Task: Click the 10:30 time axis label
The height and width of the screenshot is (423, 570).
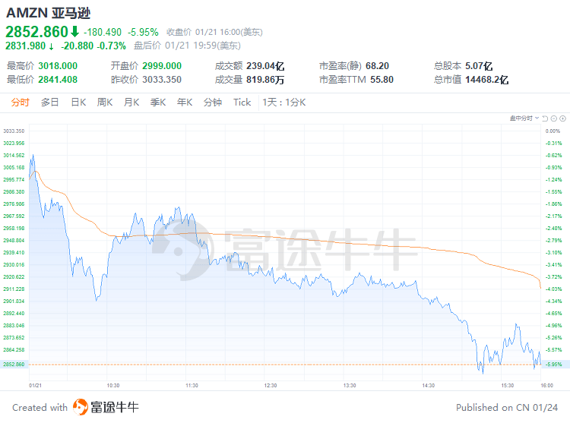Action: coord(113,385)
